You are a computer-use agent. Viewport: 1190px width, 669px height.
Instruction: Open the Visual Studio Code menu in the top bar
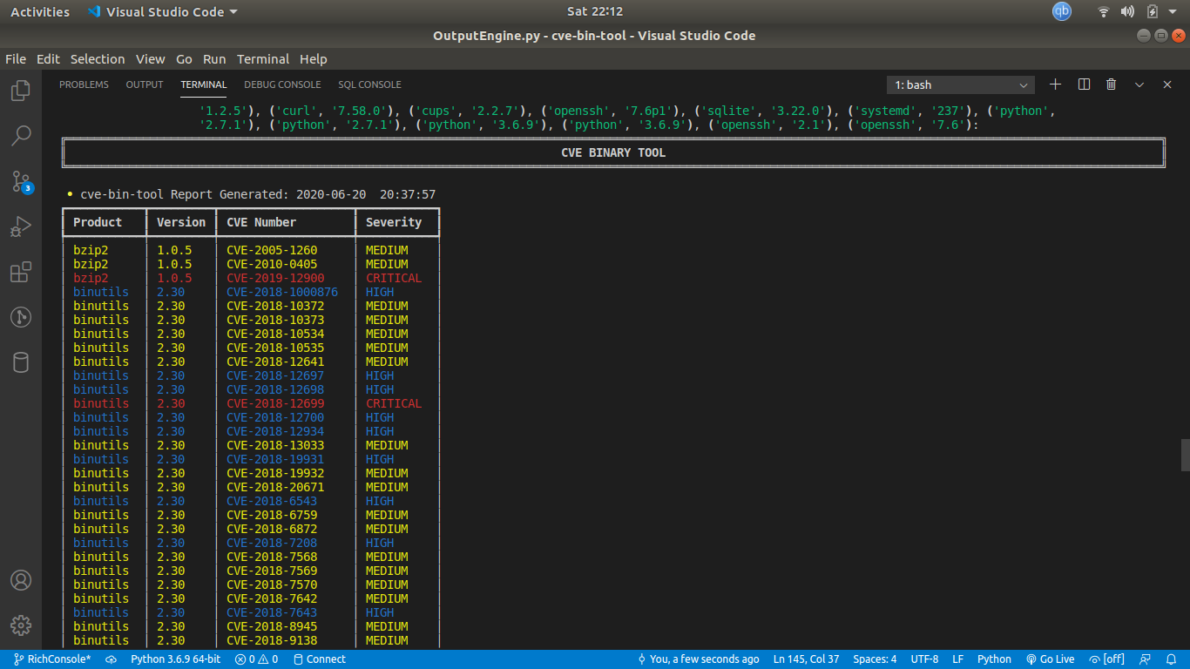point(161,11)
